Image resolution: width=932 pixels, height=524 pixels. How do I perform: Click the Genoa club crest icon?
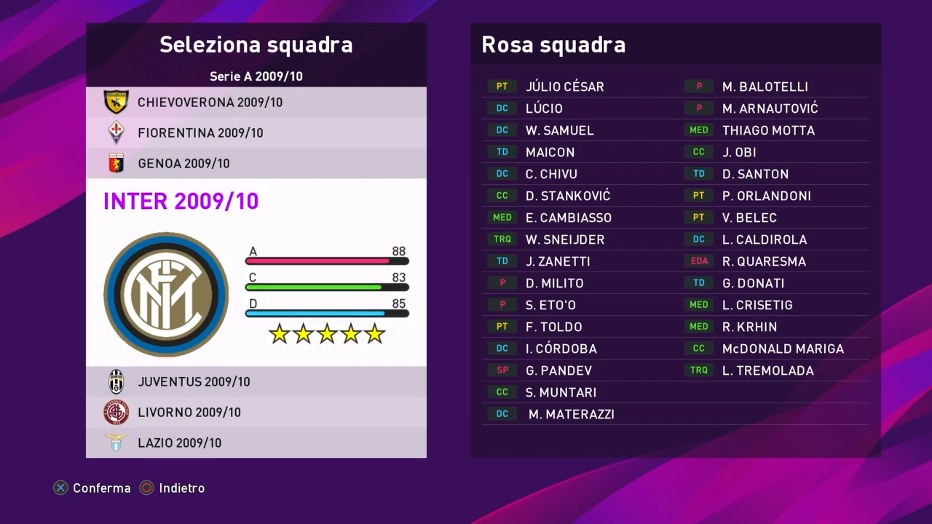tap(116, 163)
